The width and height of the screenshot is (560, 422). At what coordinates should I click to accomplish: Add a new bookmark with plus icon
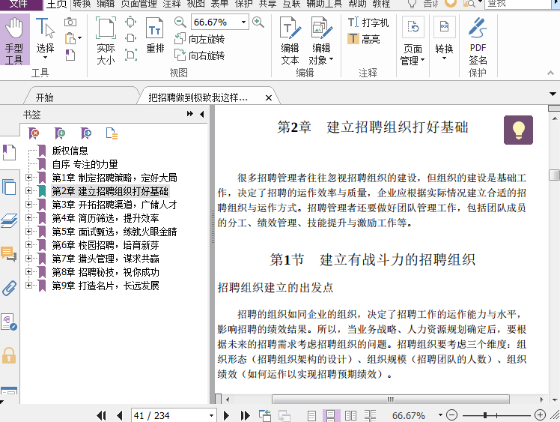click(x=60, y=133)
